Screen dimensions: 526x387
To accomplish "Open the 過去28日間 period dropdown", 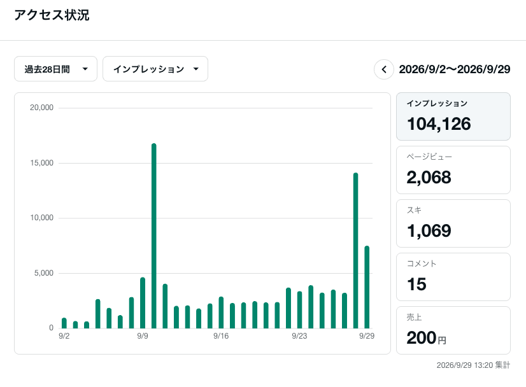I will (x=55, y=69).
